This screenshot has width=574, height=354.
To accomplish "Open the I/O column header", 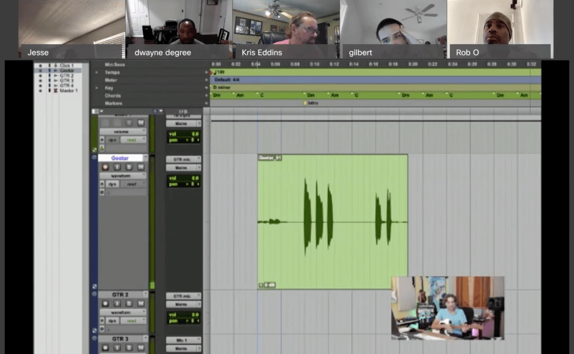I will [x=183, y=112].
